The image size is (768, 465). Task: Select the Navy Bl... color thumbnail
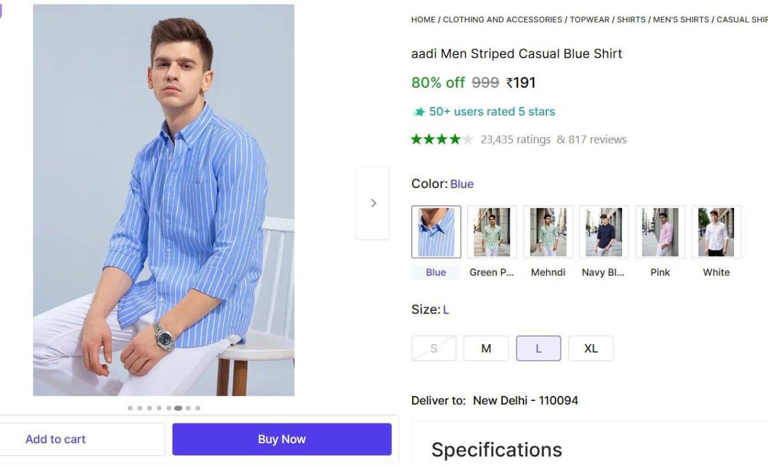[x=604, y=232]
